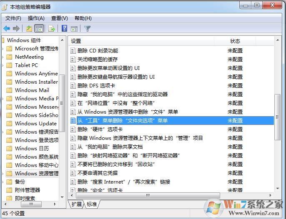This screenshot has width=286, height=219.
Task: Expand the Windows 资源管理 tree node
Action: tap(3, 174)
